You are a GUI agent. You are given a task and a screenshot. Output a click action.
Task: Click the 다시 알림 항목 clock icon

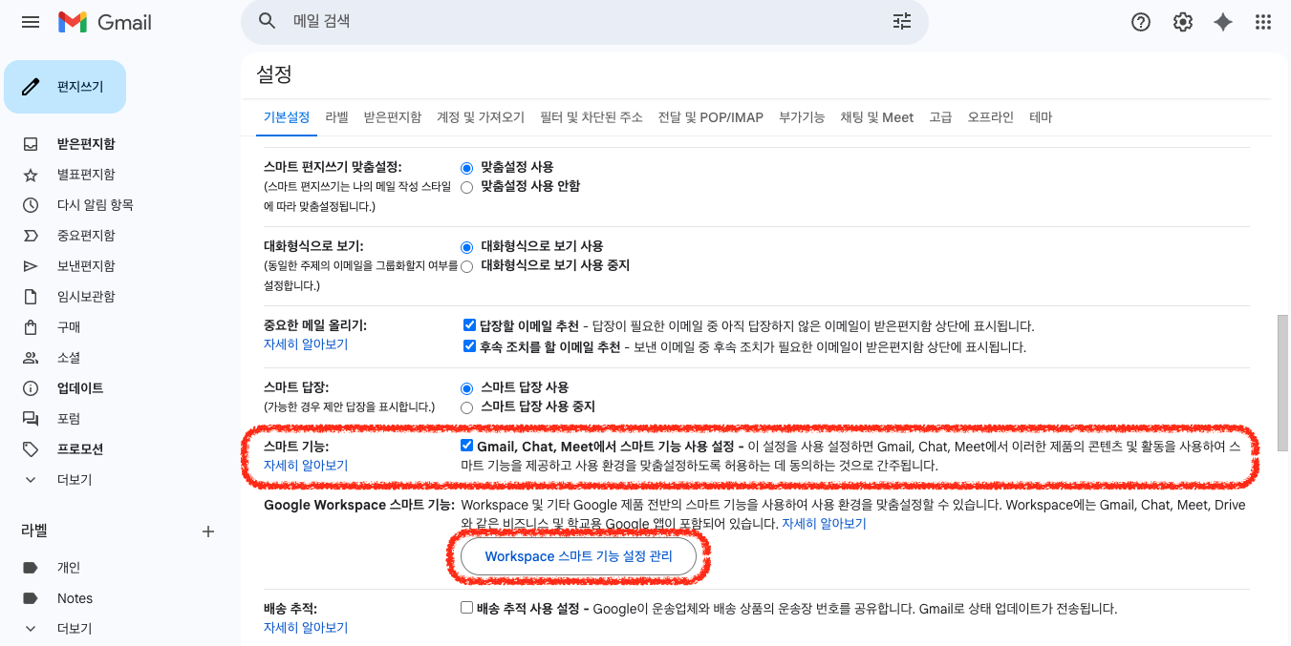point(31,205)
